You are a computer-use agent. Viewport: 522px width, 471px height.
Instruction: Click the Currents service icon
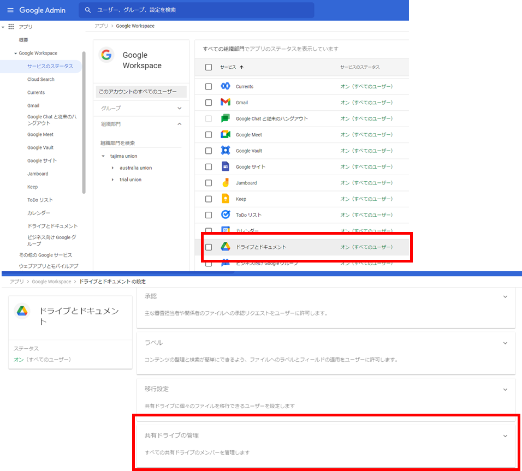226,86
